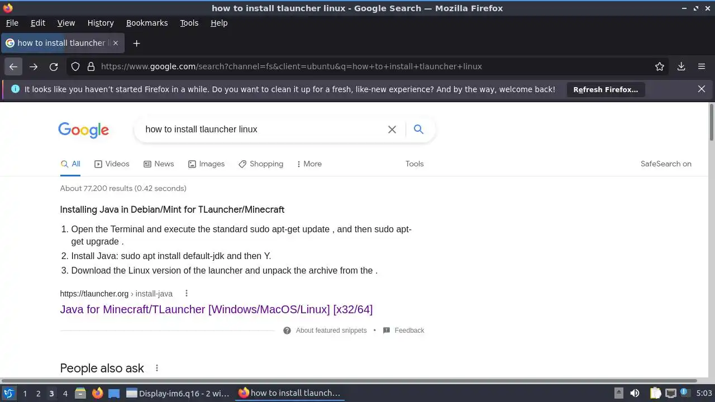Dismiss the Firefox refresh notification bar
The image size is (715, 402).
[702, 89]
